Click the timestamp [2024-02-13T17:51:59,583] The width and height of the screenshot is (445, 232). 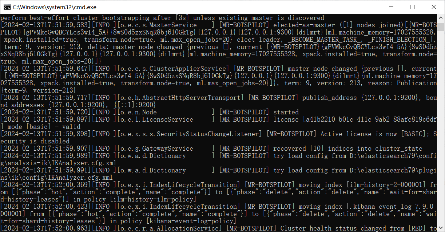46,25
